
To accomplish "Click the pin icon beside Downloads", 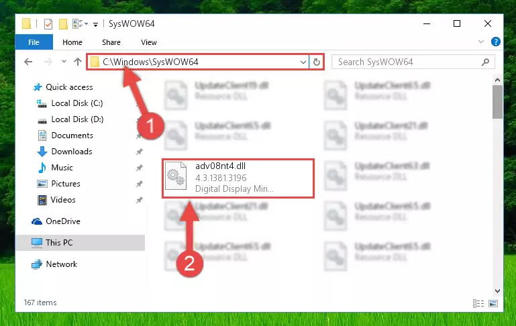I will click(140, 152).
